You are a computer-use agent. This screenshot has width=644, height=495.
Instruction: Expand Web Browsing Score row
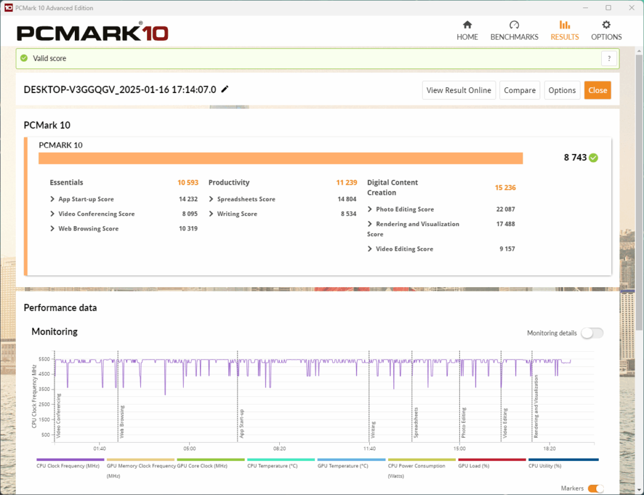[52, 229]
